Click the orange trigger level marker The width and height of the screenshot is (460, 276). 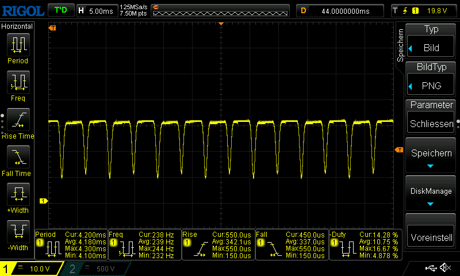pos(399,150)
